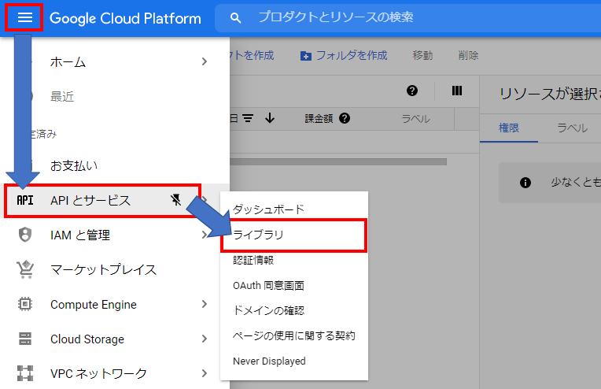Click the API icon in sidebar
This screenshot has width=601, height=389.
[x=25, y=200]
